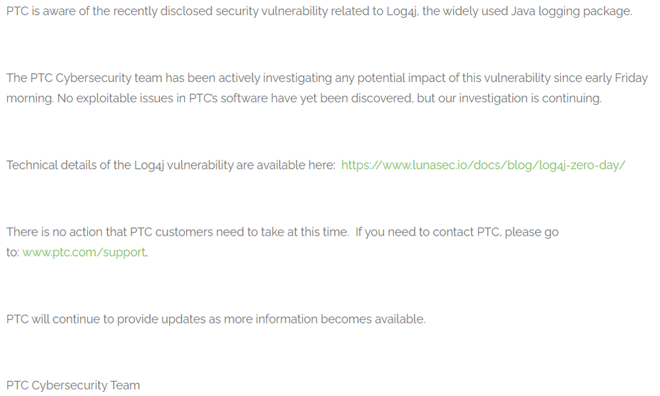This screenshot has height=396, width=660.
Task: Click the 'PTC Cybersecurity Team' signature
Action: (73, 385)
